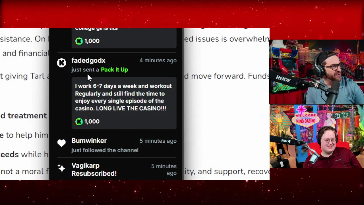Click the '4 minutes ago' timestamp

tap(158, 60)
